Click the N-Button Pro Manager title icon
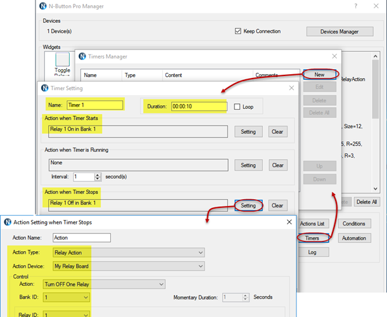The width and height of the screenshot is (387, 317). pos(43,6)
